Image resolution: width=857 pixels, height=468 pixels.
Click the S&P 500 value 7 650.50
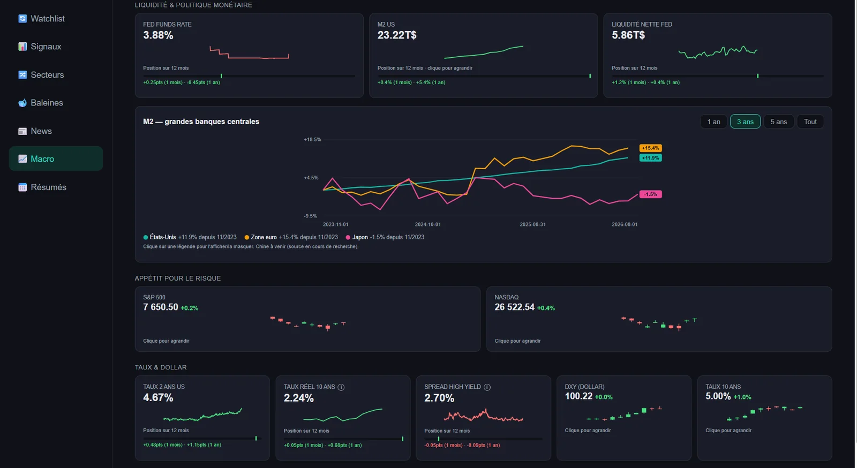tap(161, 307)
